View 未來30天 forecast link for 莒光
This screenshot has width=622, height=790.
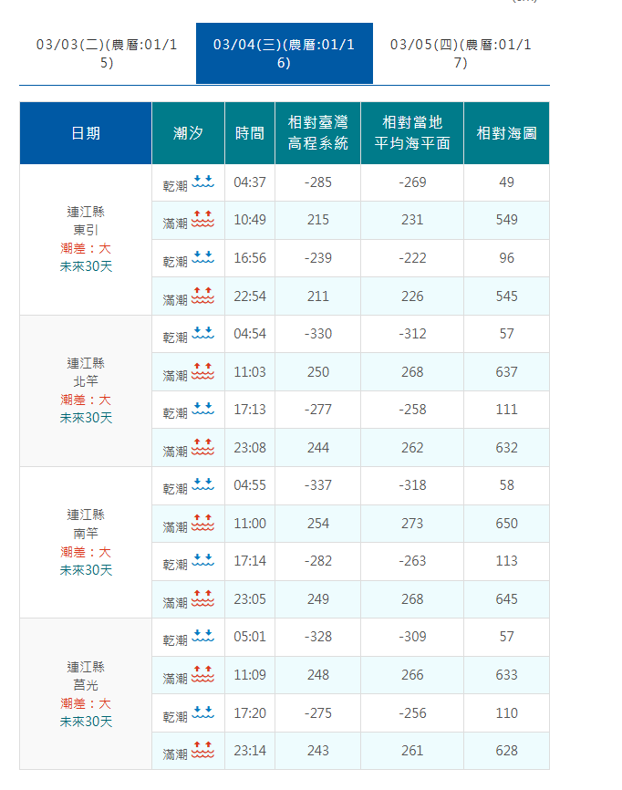pyautogui.click(x=86, y=722)
